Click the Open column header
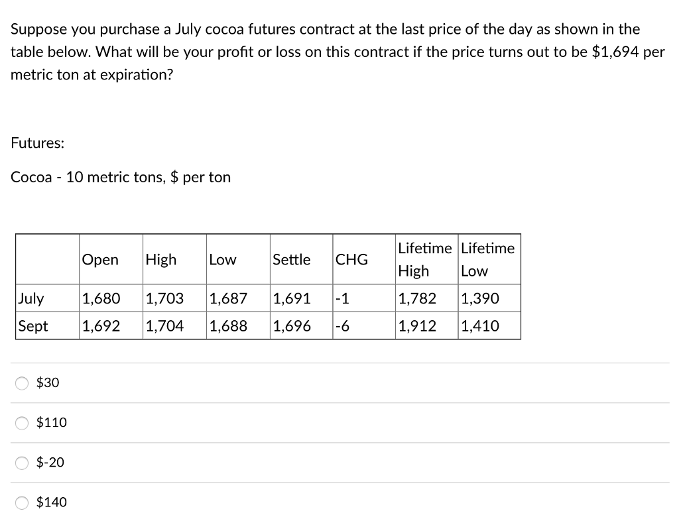The image size is (679, 521). click(100, 260)
